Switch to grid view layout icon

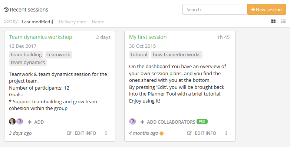tap(273, 21)
